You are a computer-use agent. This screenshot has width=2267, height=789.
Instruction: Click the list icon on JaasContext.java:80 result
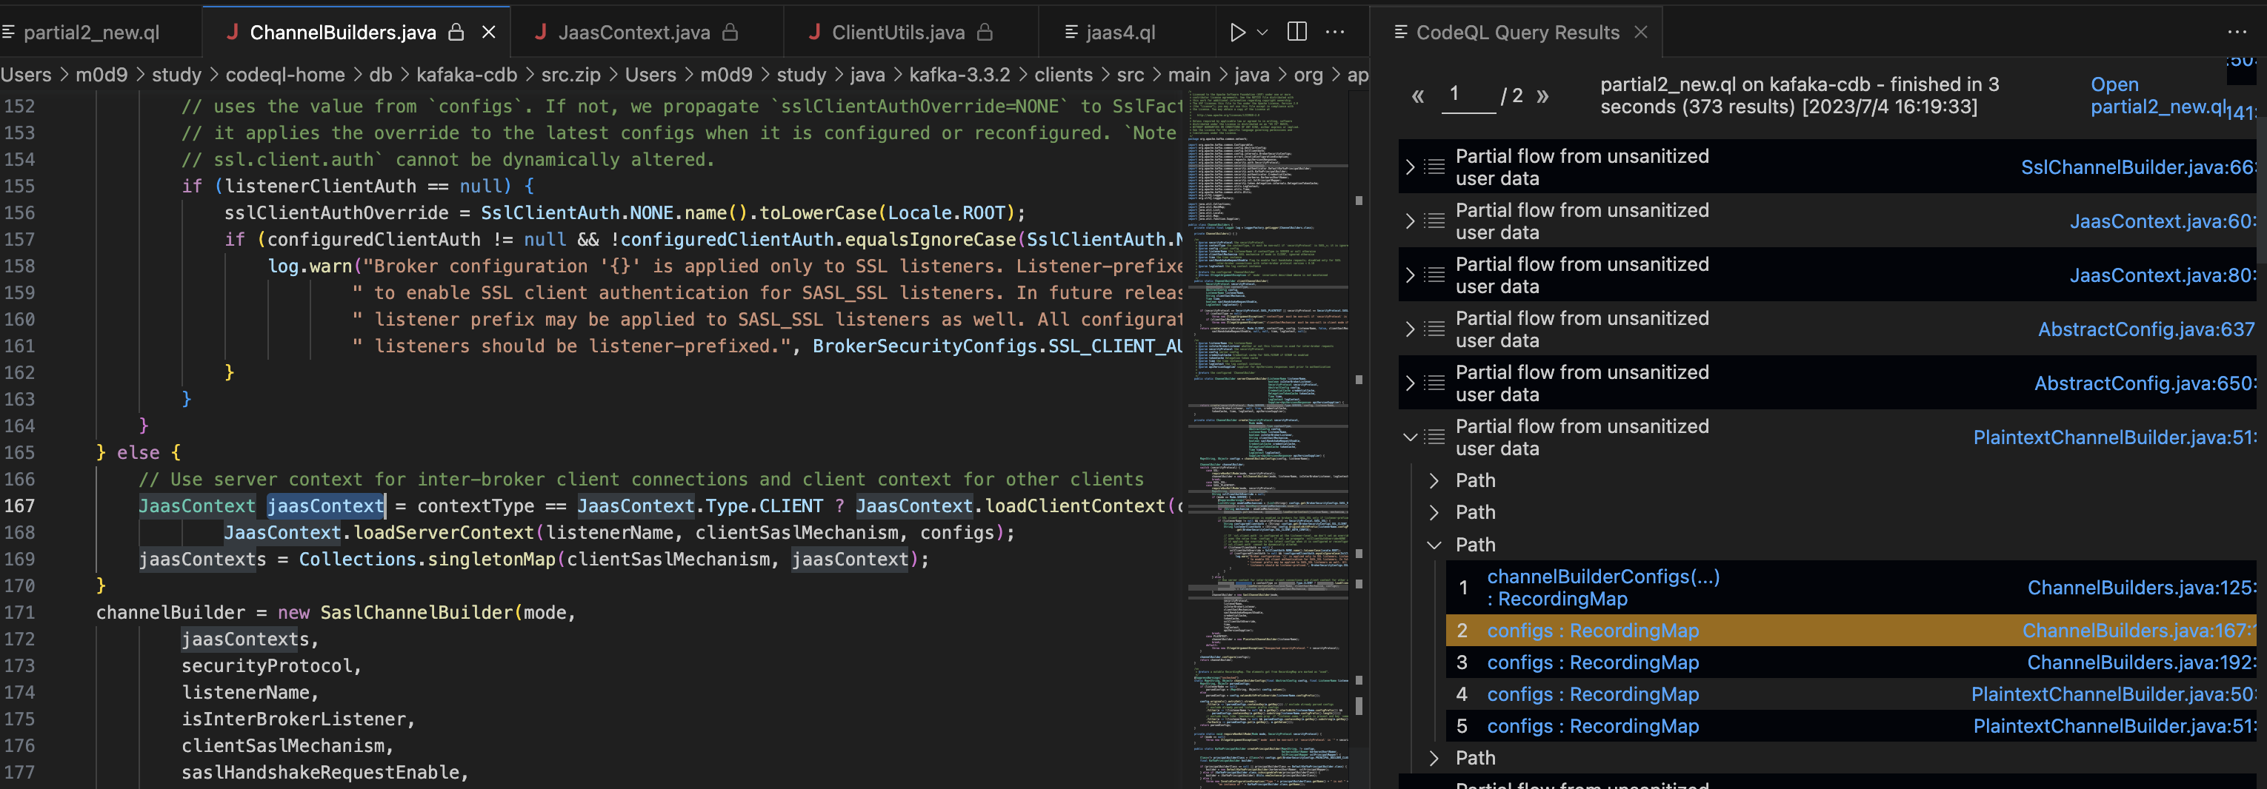[1434, 275]
